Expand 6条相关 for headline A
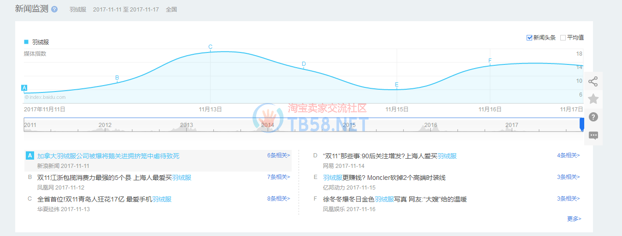This screenshot has width=622, height=236. pyautogui.click(x=278, y=155)
